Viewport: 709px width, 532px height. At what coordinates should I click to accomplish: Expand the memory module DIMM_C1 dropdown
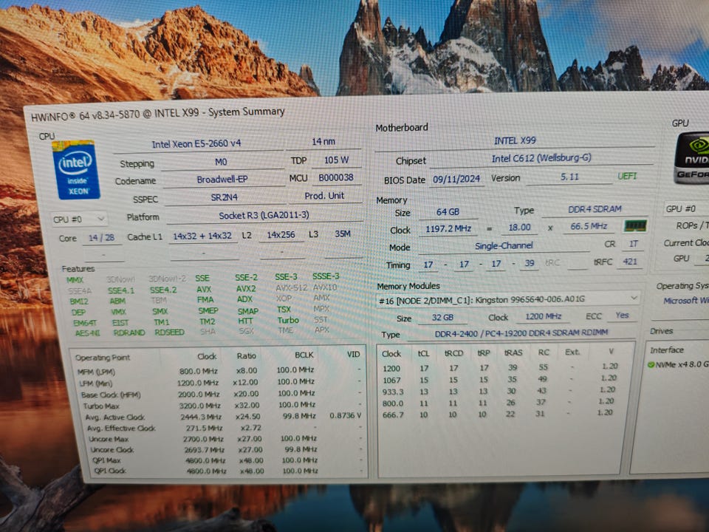[x=509, y=299]
